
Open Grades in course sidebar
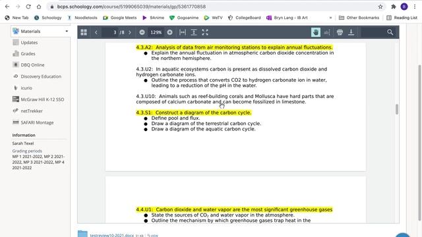28,54
